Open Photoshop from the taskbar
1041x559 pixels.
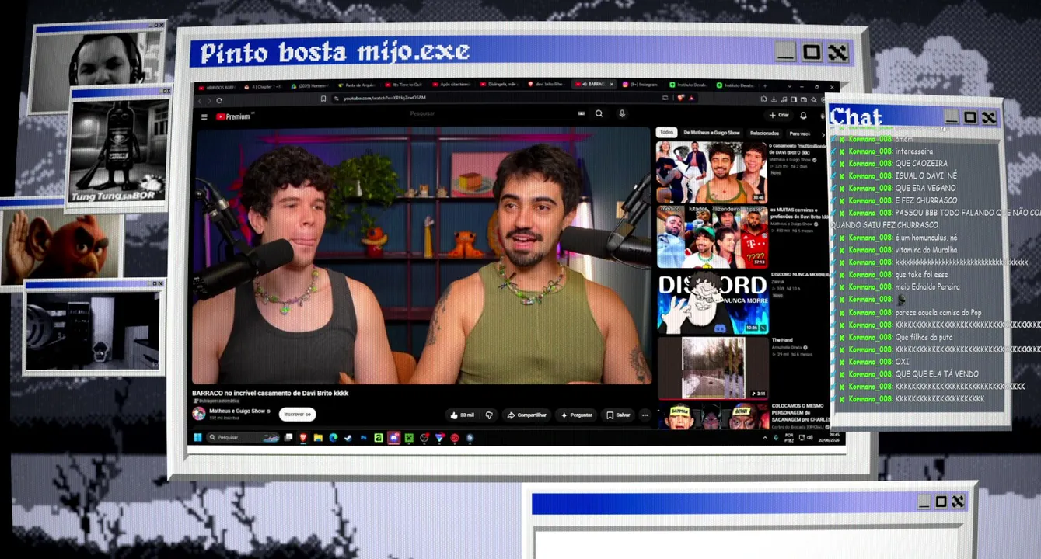363,438
